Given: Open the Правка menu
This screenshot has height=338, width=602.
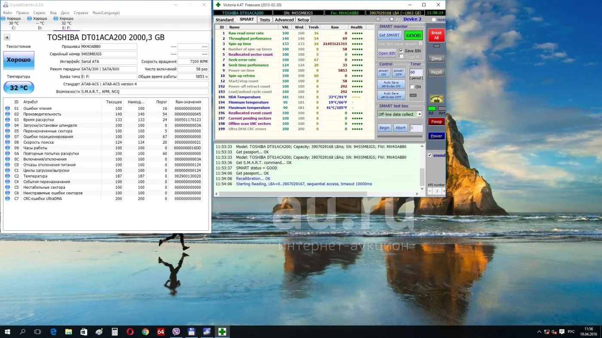Looking at the screenshot, I should (x=22, y=13).
